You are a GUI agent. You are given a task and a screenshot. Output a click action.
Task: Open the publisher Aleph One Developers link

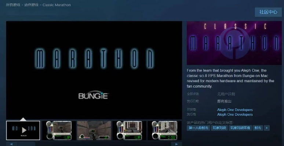point(235,115)
